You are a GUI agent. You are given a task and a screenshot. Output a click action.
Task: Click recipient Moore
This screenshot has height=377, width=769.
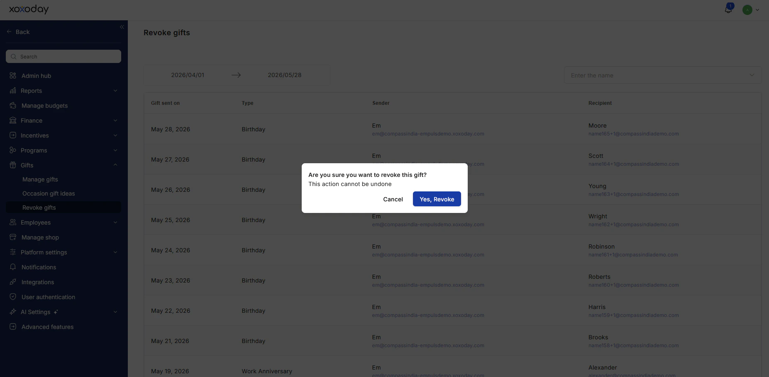coord(597,126)
